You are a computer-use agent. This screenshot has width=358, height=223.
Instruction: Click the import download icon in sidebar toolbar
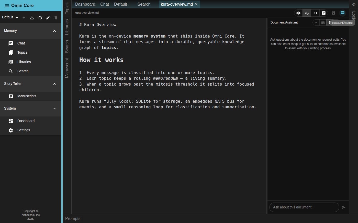point(32,18)
